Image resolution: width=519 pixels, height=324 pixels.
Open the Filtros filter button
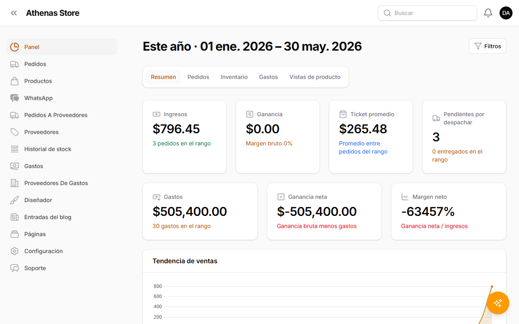pos(487,46)
